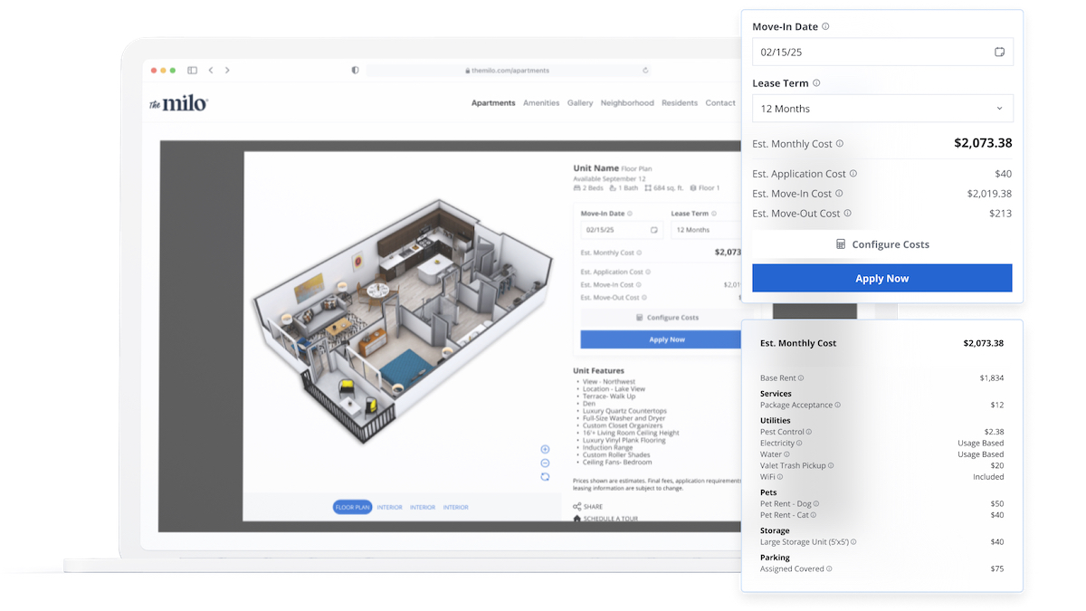The width and height of the screenshot is (1086, 611).
Task: Zoom out of the floor plan using the minus icon
Action: pyautogui.click(x=545, y=463)
